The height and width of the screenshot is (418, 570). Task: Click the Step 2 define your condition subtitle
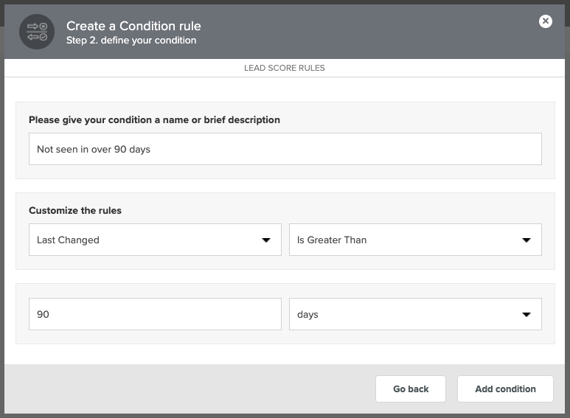click(x=131, y=41)
